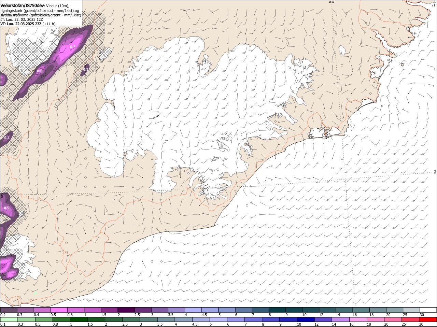Viewport: 437px width, 327px height.
Task: Select the red swatch after 30 in bottom legend
Action: coord(428,319)
